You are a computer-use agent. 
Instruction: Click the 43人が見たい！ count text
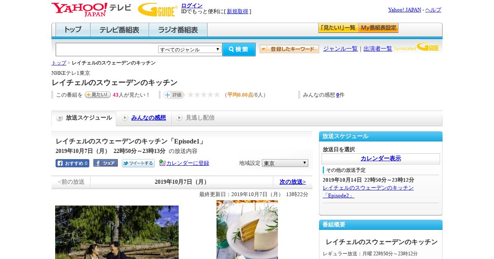coord(131,95)
